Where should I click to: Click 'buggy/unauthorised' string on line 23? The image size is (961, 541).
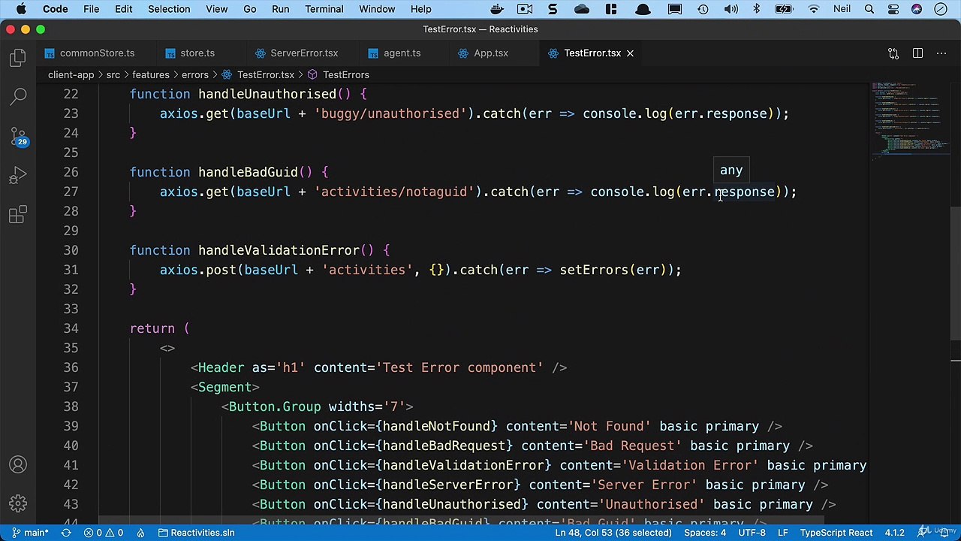coord(390,113)
